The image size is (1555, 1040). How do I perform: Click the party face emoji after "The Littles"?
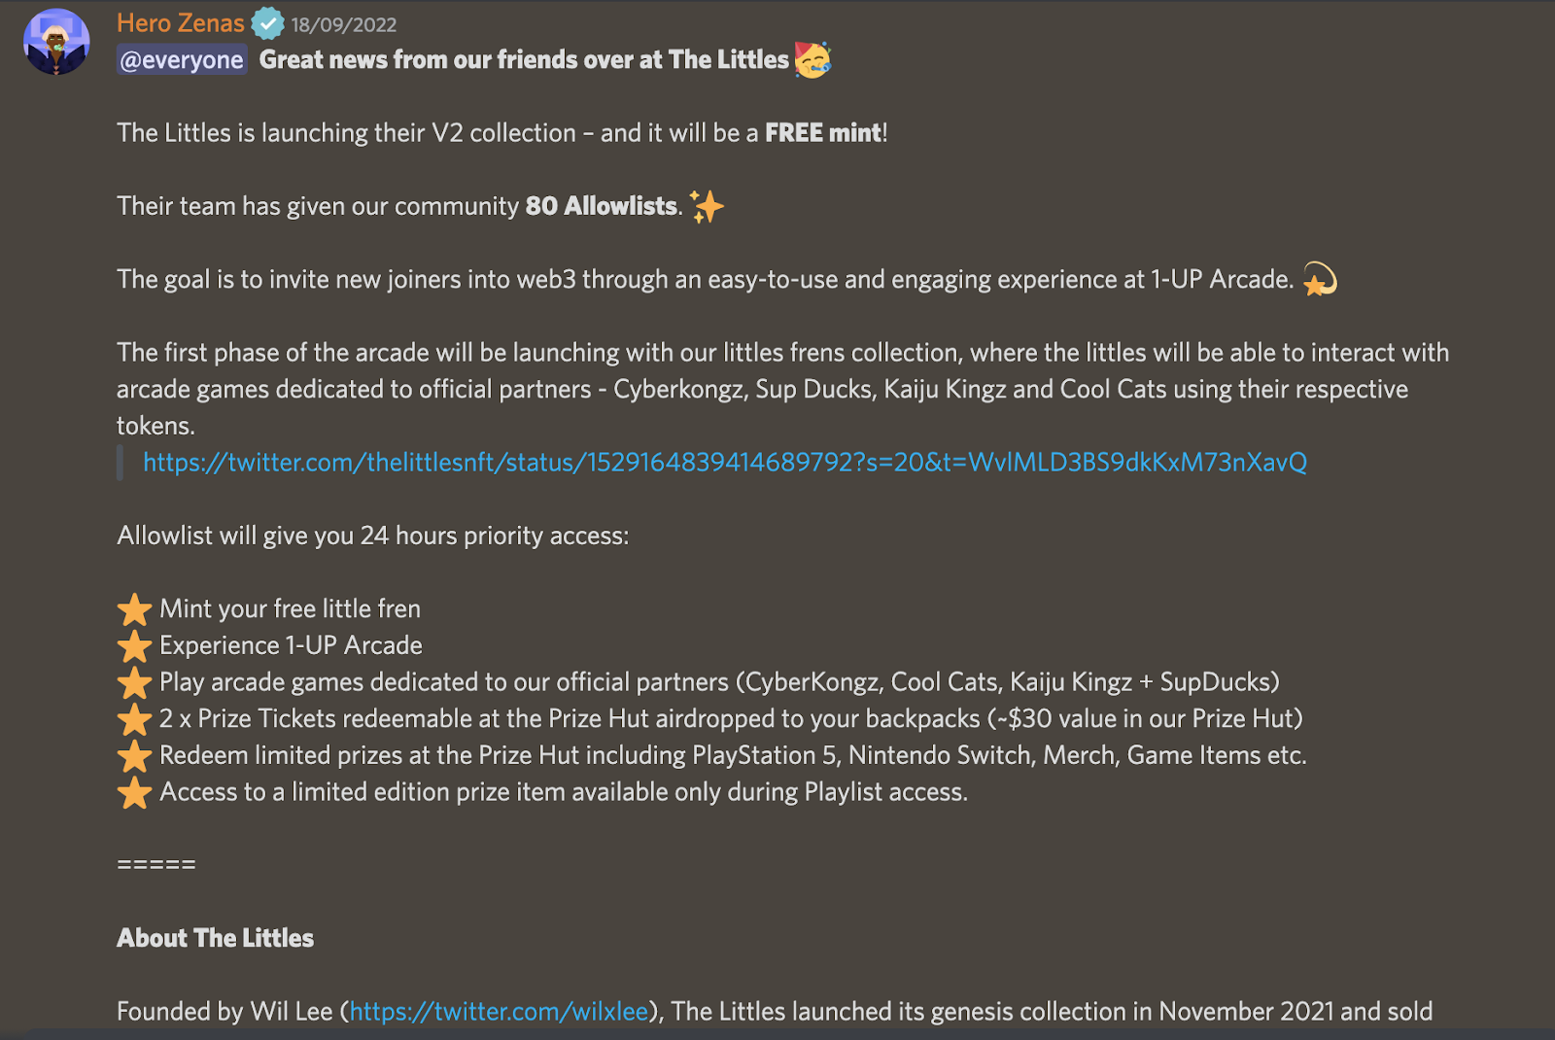tap(812, 60)
